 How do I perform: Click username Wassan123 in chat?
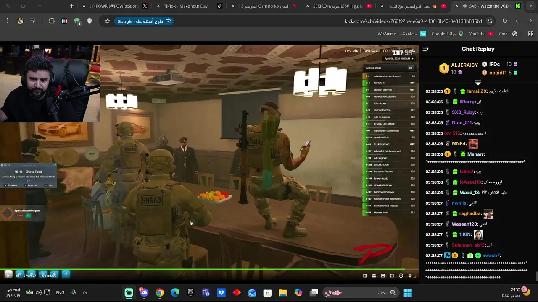(x=464, y=224)
